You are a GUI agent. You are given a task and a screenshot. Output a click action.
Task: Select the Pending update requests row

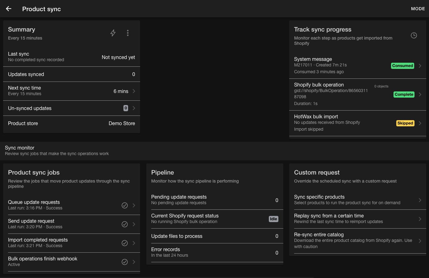[x=215, y=200]
